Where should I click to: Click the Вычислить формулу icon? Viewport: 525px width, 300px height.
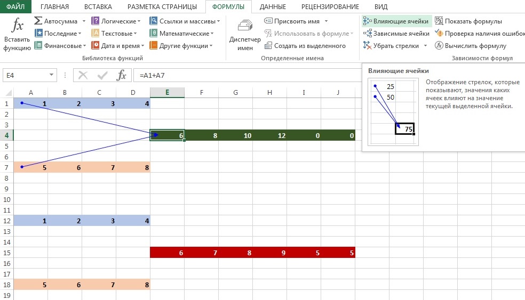coord(439,46)
